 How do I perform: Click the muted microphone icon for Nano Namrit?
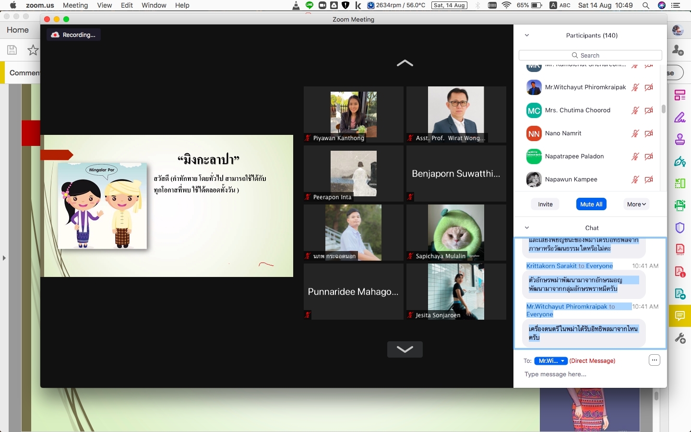(635, 133)
